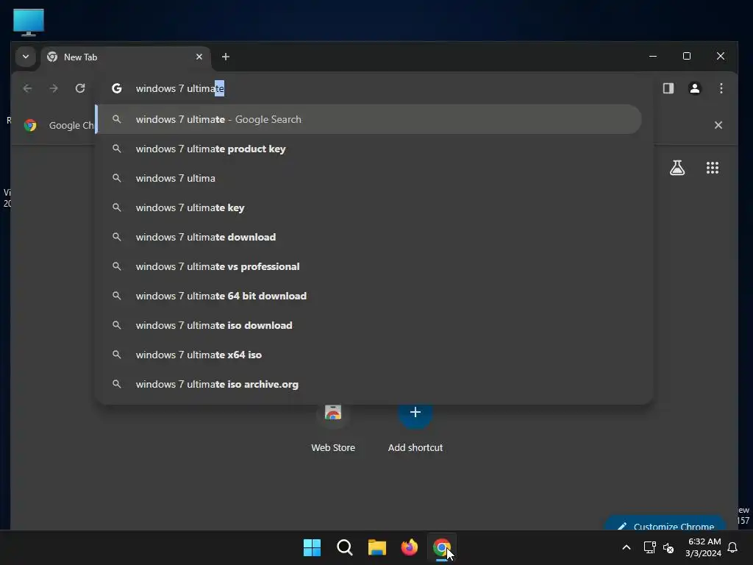Viewport: 753px width, 565px height.
Task: Pick 'windows 7 ultimate x64 iso'
Action: click(369, 355)
